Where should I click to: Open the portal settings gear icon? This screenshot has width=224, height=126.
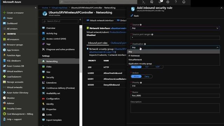pos(168,2)
